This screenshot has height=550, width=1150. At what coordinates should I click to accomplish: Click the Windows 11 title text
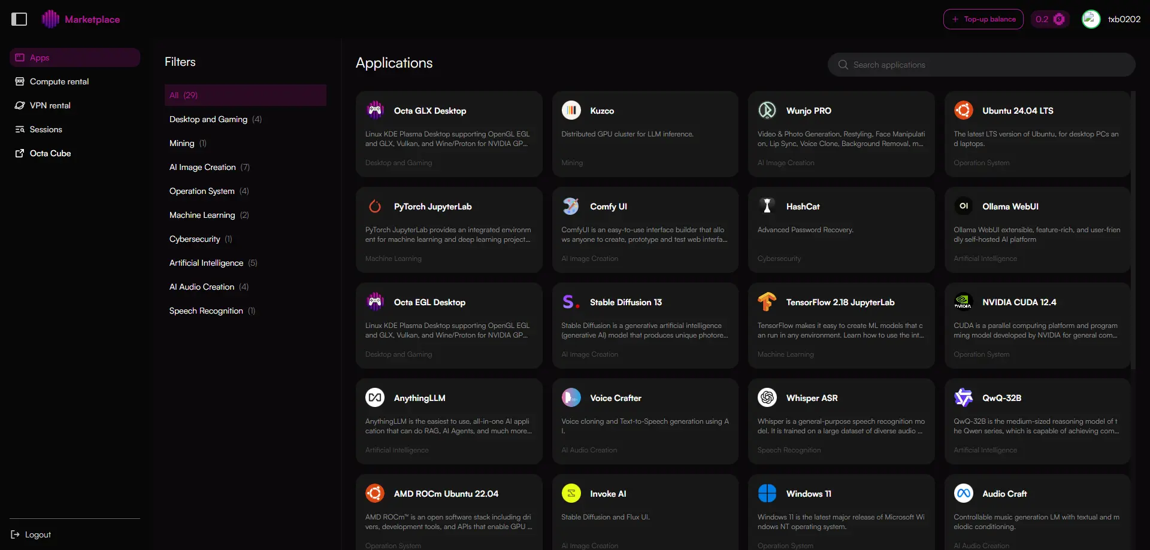809,494
